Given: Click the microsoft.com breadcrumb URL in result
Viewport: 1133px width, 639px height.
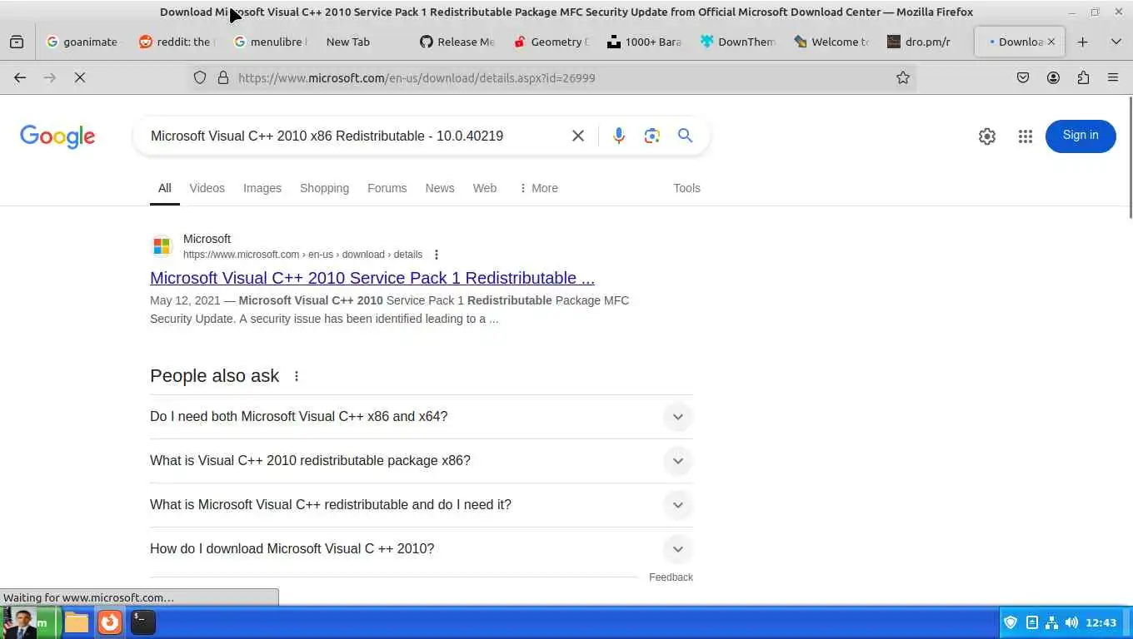Looking at the screenshot, I should coord(302,255).
